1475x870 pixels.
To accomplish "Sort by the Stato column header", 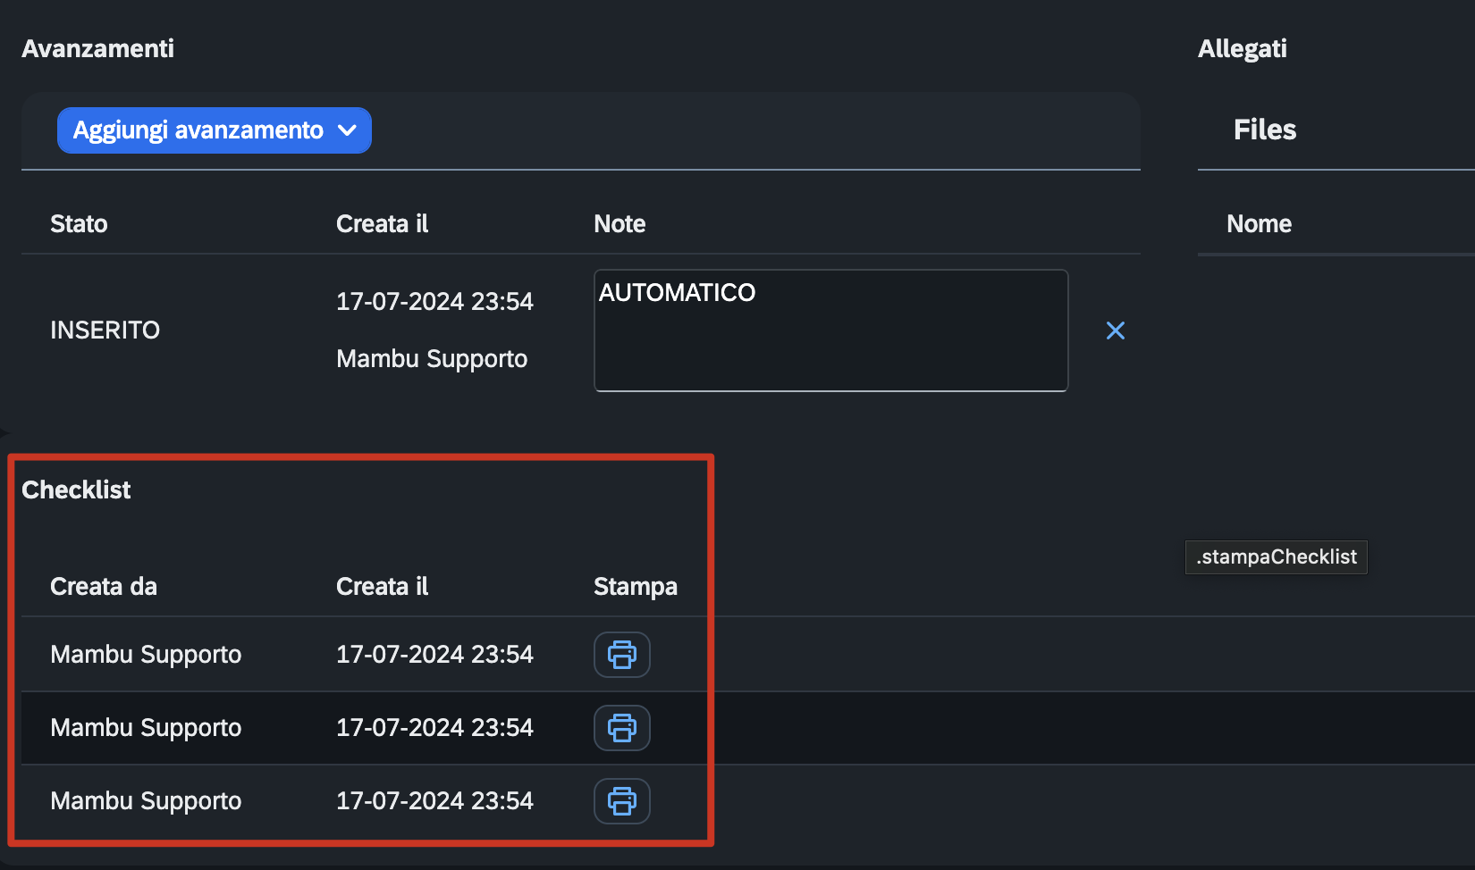I will tap(79, 223).
